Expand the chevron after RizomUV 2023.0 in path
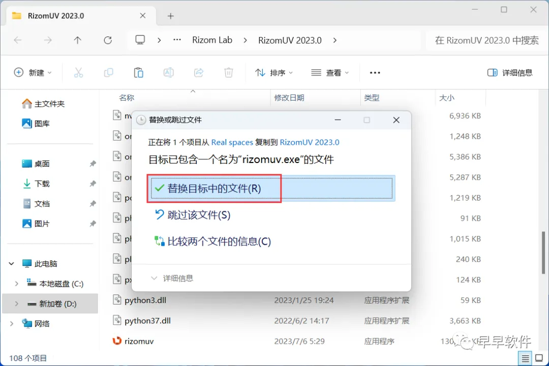Image resolution: width=549 pixels, height=366 pixels. [335, 40]
